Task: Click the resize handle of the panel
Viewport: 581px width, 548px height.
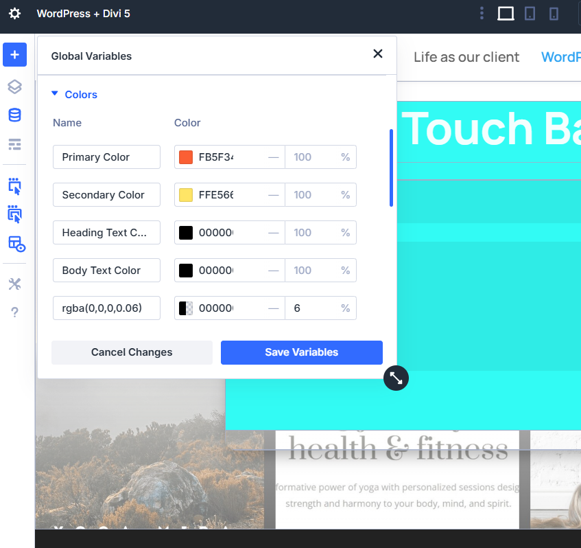Action: 396,378
